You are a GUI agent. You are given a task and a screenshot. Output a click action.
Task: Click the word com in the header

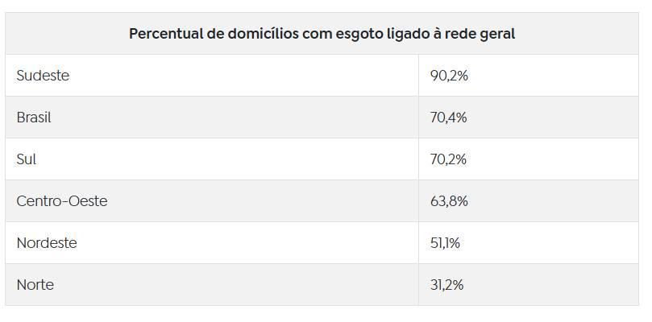pyautogui.click(x=316, y=35)
